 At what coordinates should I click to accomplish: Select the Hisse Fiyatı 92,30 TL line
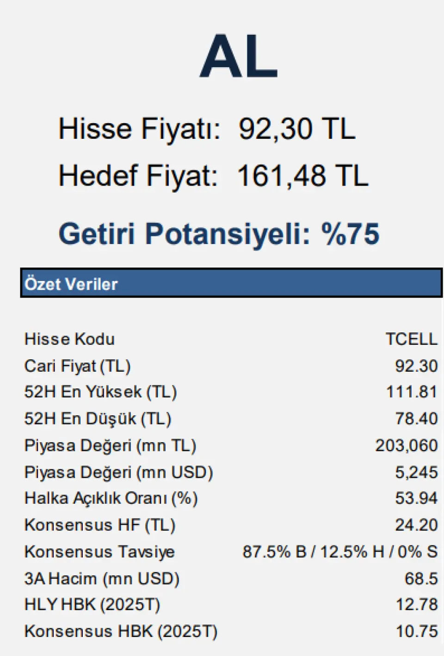pos(207,129)
